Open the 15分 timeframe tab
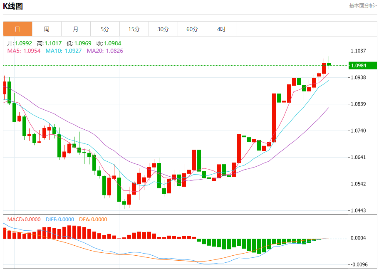Screen dimensions: 379x269 click(134, 29)
